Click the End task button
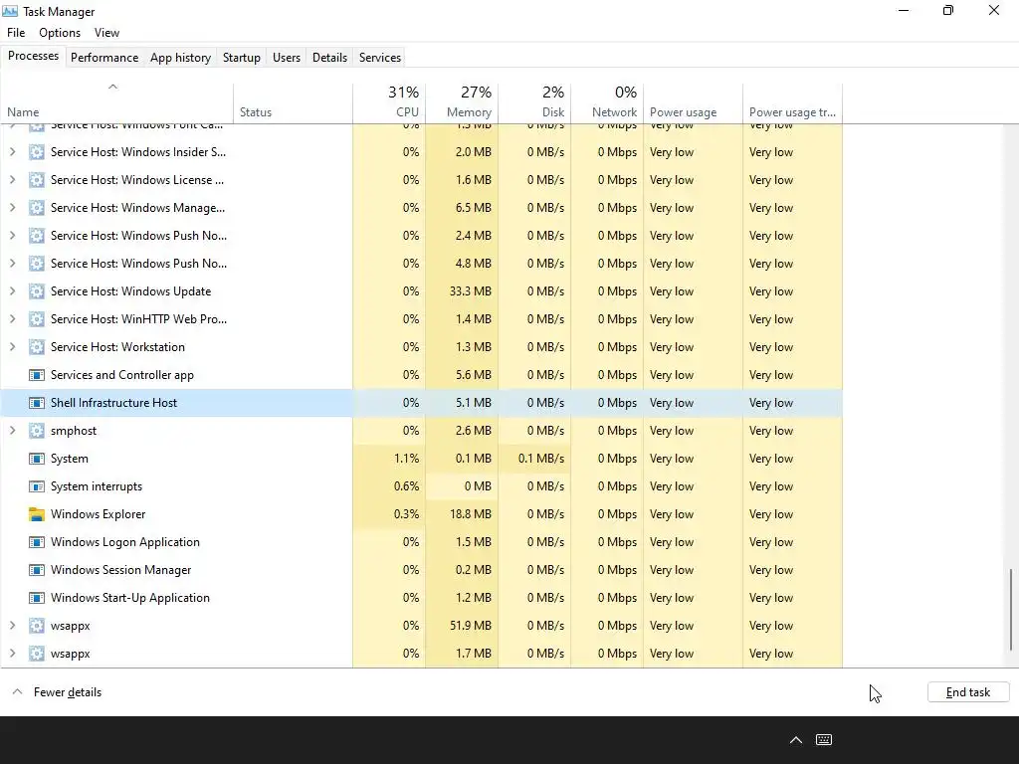Screen dimensions: 1019x764 pyautogui.click(x=968, y=692)
